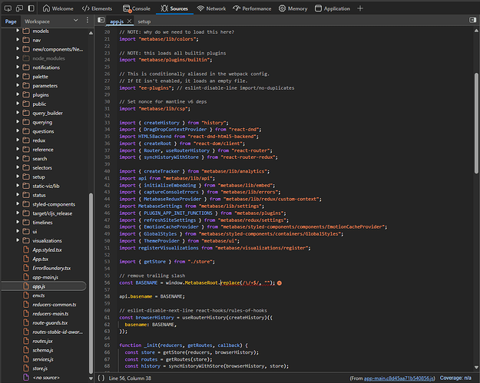Click the plus icon to add more tools
The image size is (480, 383).
(360, 8)
